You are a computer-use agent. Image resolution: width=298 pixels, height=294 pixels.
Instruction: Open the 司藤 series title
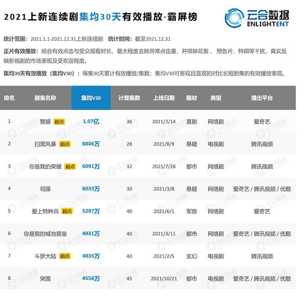[45, 189]
